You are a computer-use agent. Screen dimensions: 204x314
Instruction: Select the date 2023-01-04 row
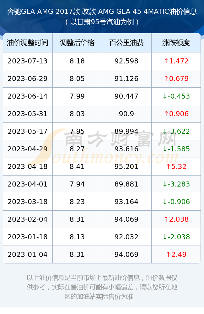coord(102,255)
